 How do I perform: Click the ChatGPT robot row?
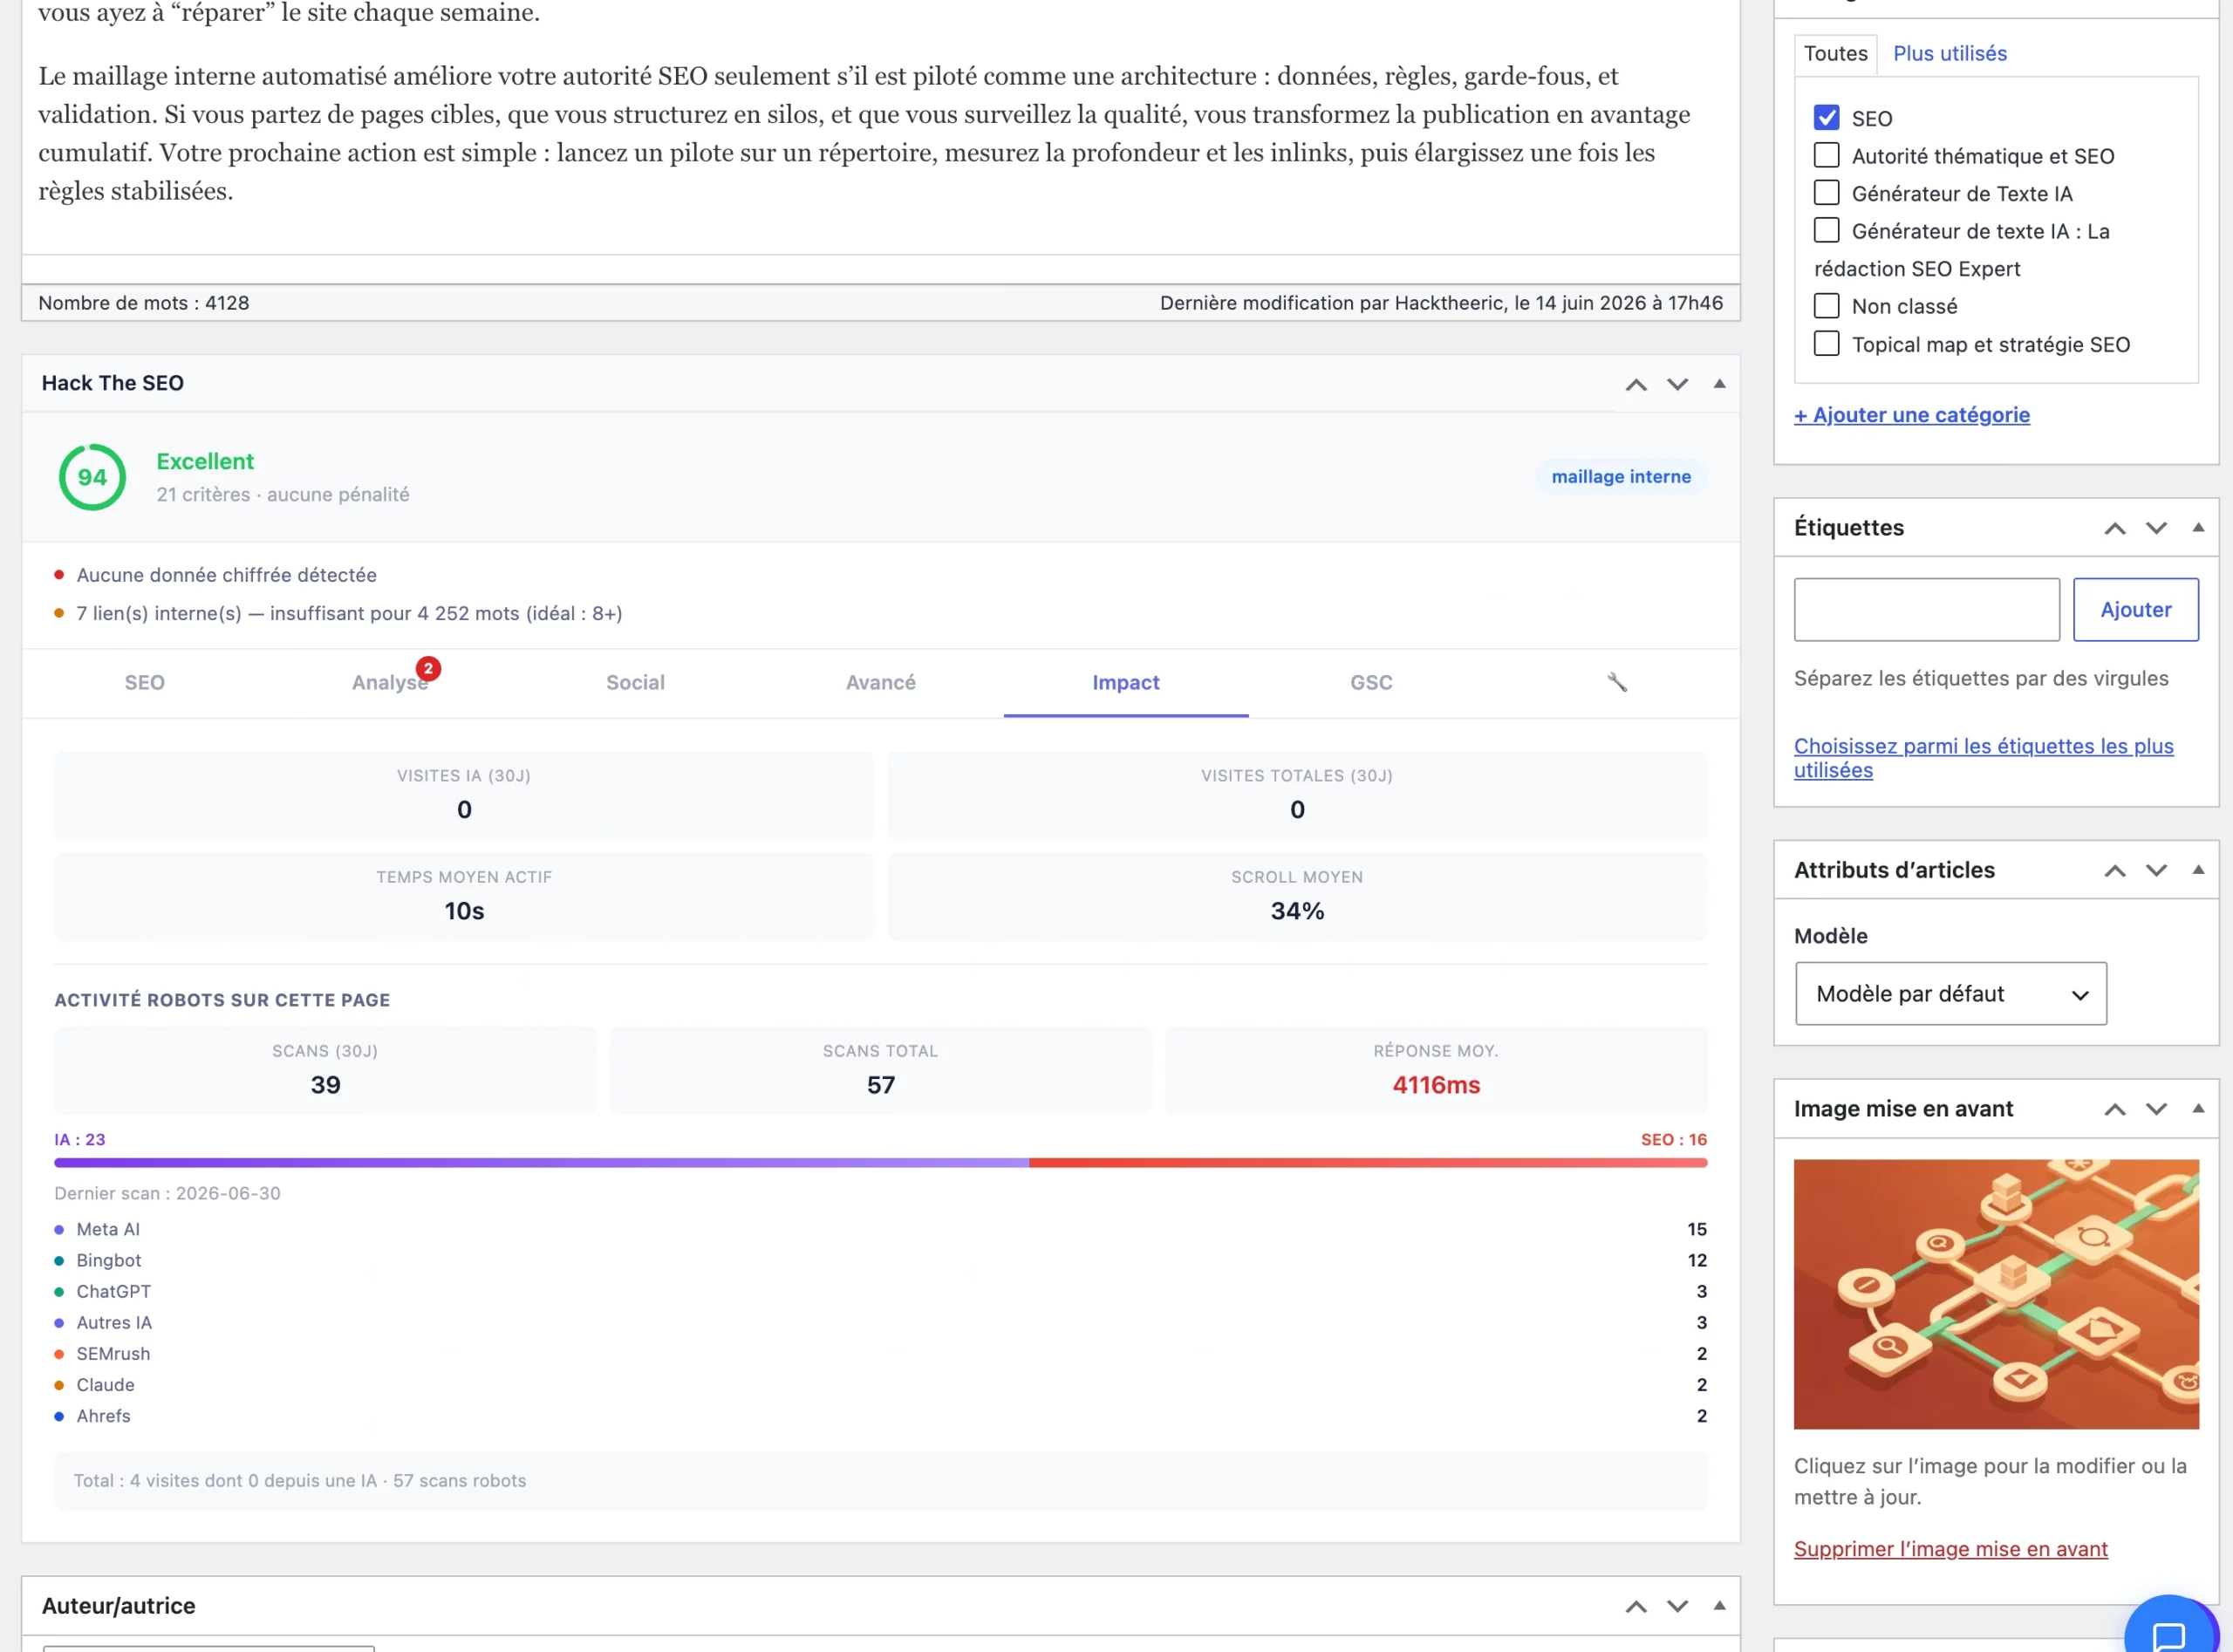point(880,1292)
